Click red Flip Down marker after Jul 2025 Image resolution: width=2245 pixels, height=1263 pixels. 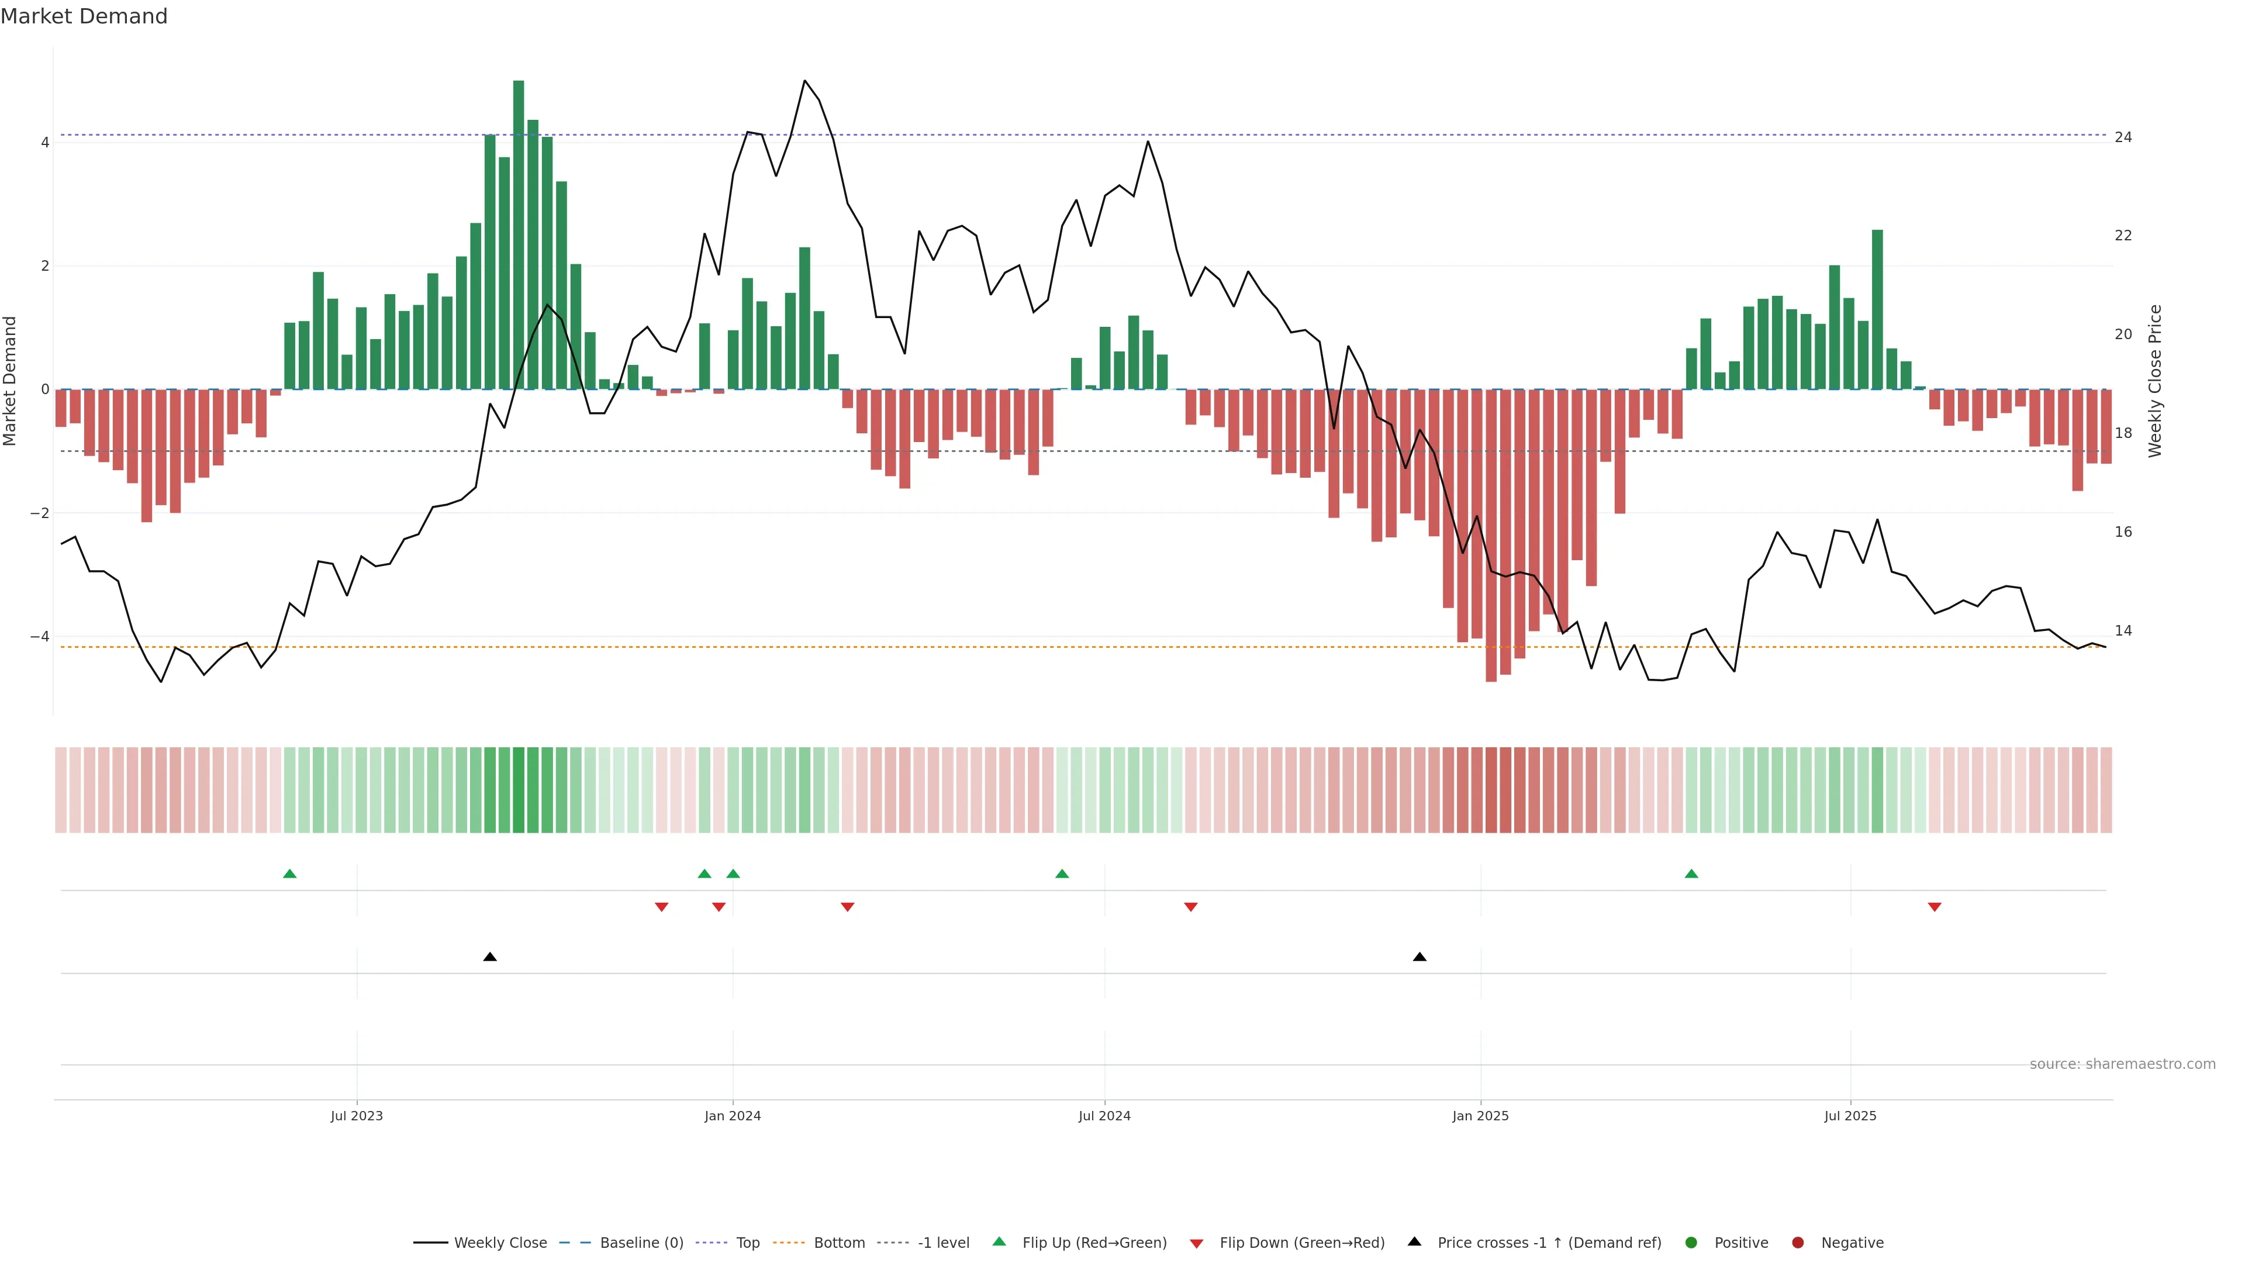tap(1935, 907)
